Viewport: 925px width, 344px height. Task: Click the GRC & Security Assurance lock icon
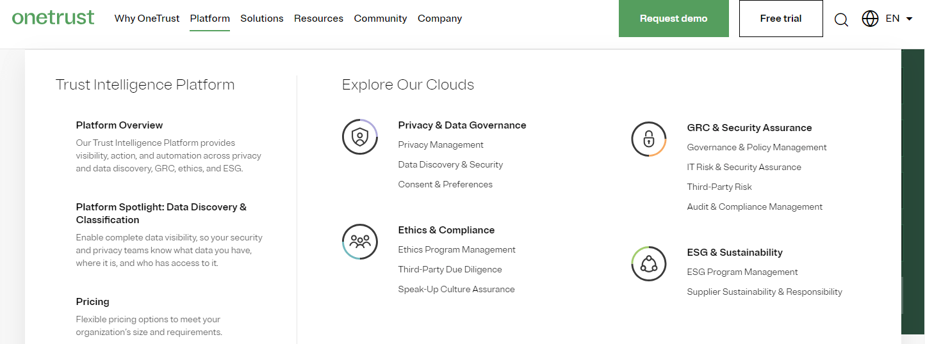tap(649, 139)
